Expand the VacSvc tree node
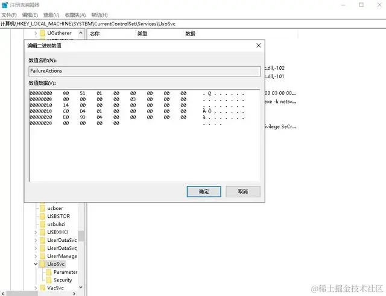 pos(36,288)
